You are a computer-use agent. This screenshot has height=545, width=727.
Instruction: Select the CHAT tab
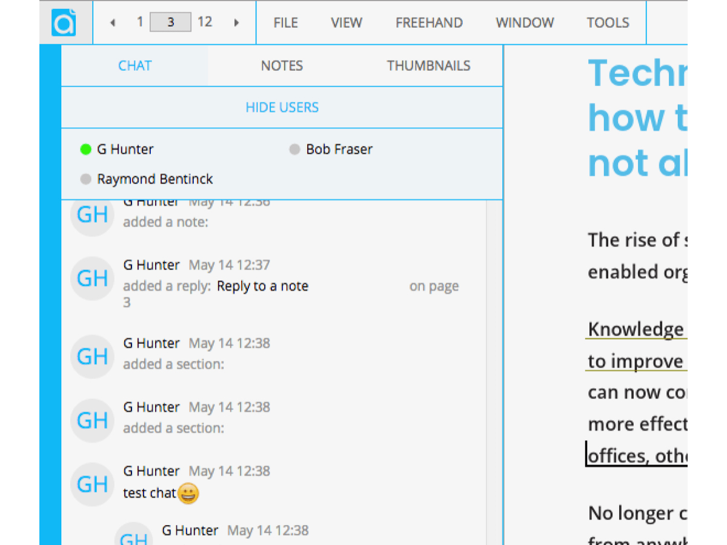click(x=134, y=66)
